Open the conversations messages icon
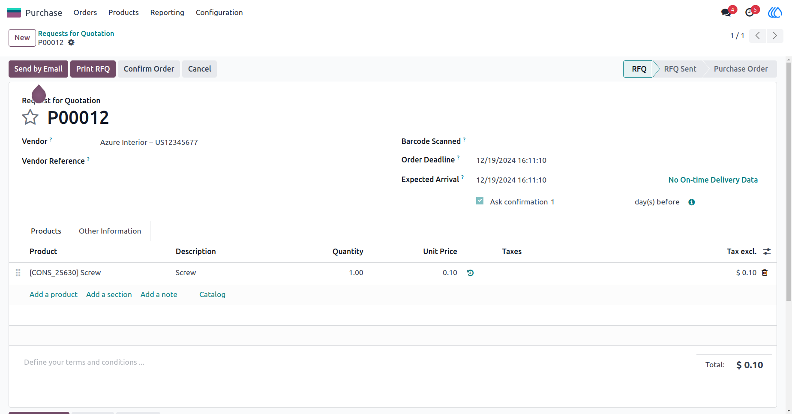The image size is (792, 414). [726, 12]
